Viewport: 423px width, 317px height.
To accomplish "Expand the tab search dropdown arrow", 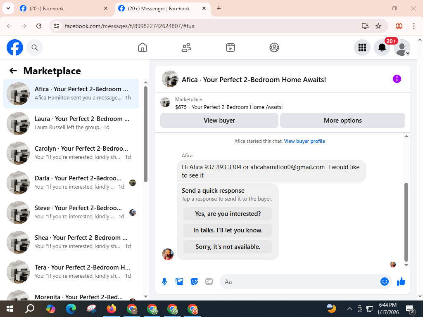I will (x=8, y=8).
